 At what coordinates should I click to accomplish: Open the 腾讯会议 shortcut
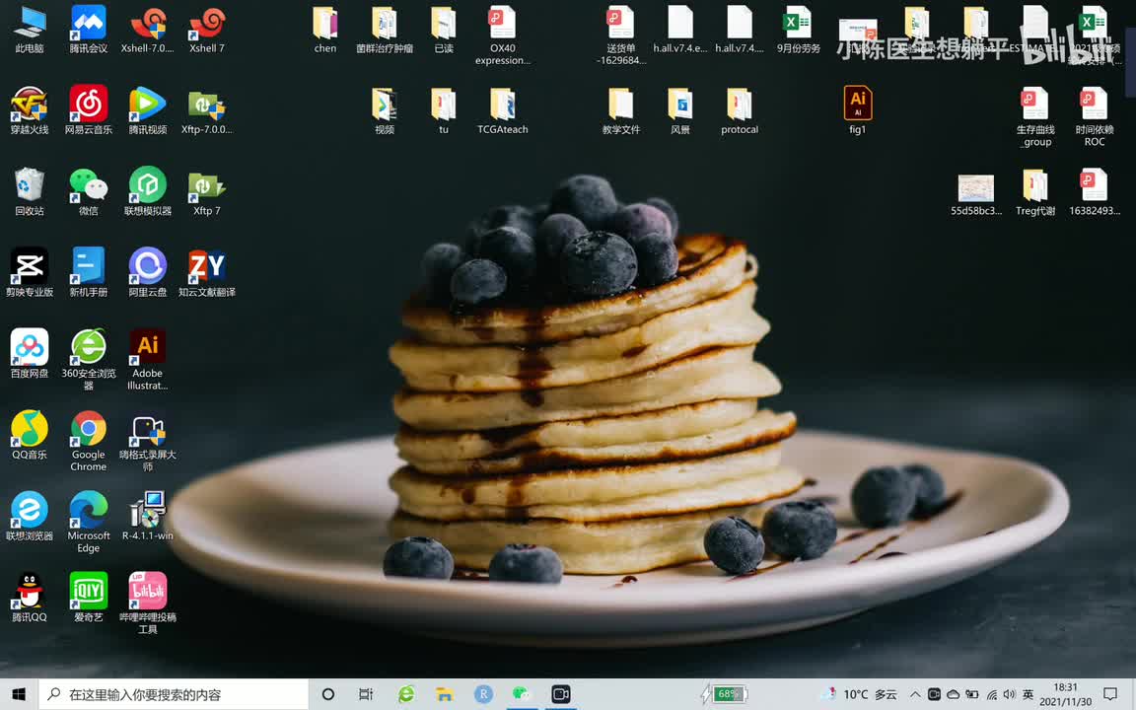coord(89,31)
